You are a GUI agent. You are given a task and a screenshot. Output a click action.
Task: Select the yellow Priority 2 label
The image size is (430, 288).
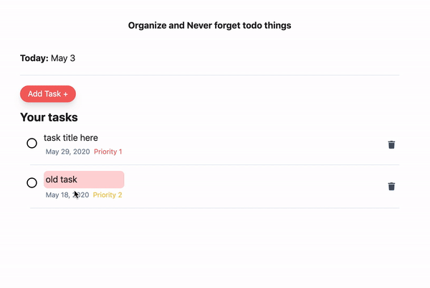tap(107, 195)
